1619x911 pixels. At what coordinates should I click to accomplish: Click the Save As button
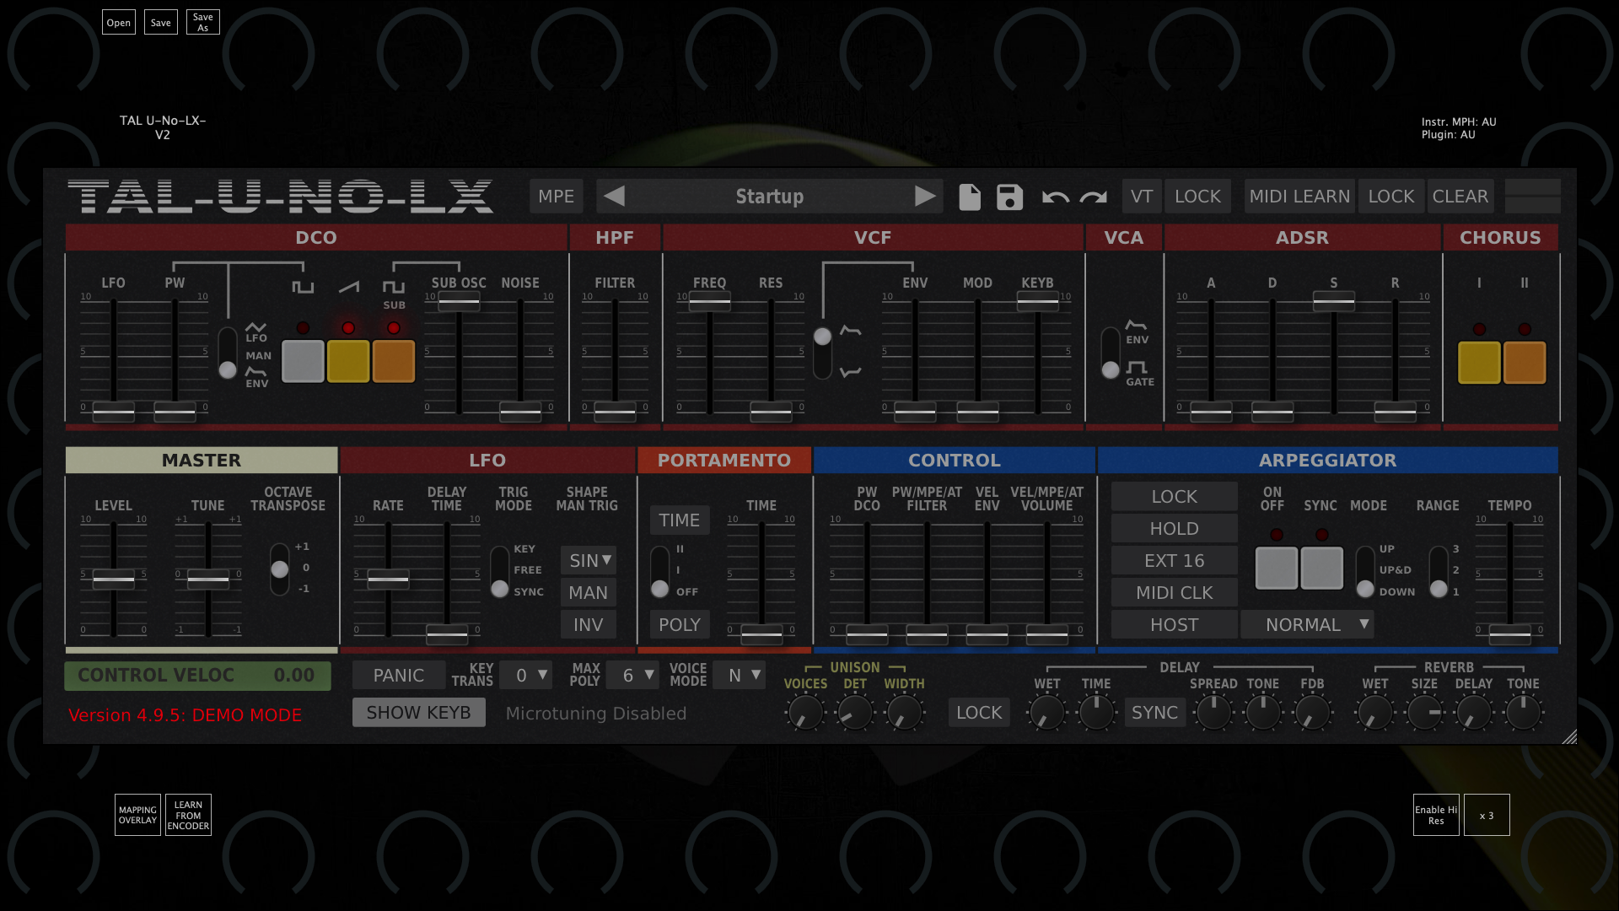coord(203,23)
